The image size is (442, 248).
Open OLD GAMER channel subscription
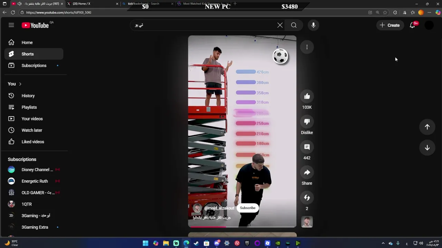(34, 193)
